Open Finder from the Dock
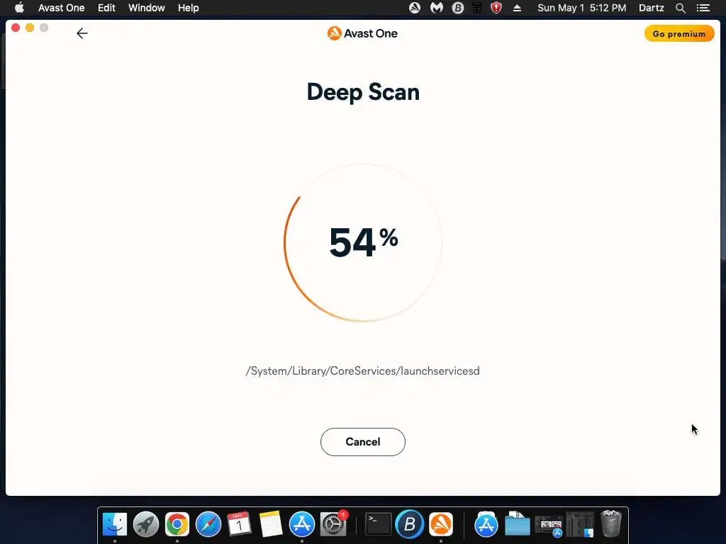The height and width of the screenshot is (544, 726). click(114, 525)
